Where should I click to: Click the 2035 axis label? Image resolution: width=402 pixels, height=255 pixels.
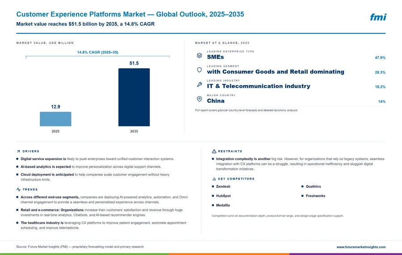(134, 131)
